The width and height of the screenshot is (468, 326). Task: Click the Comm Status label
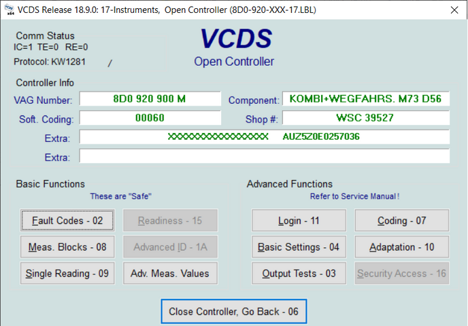(45, 36)
